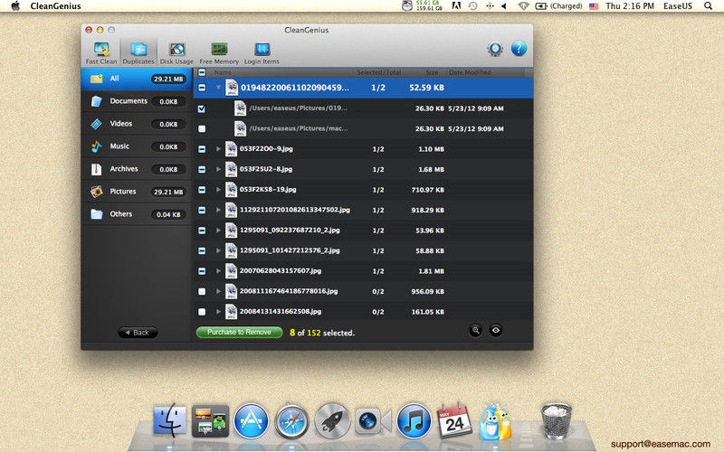Click the JPEG file icon of 053F22O0-9.jpg

(x=231, y=149)
